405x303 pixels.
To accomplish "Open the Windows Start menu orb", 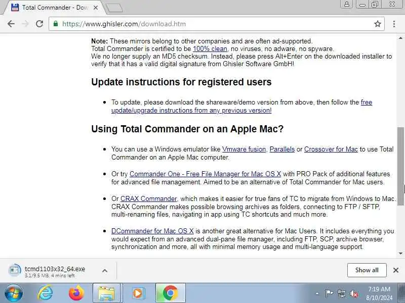I will click(14, 293).
